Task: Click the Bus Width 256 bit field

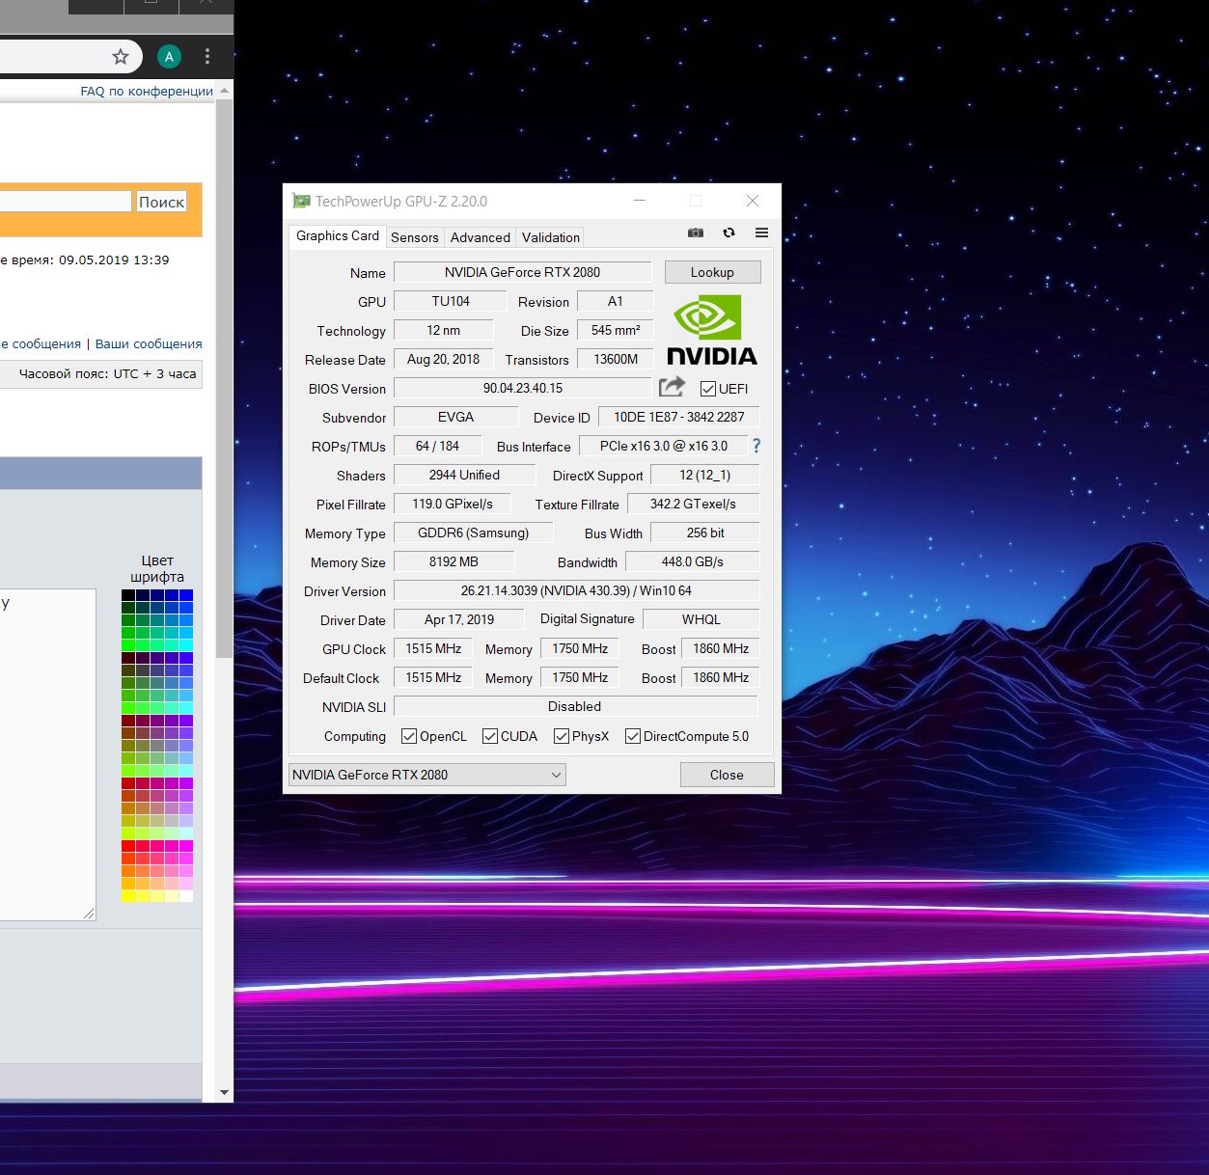Action: pyautogui.click(x=704, y=533)
